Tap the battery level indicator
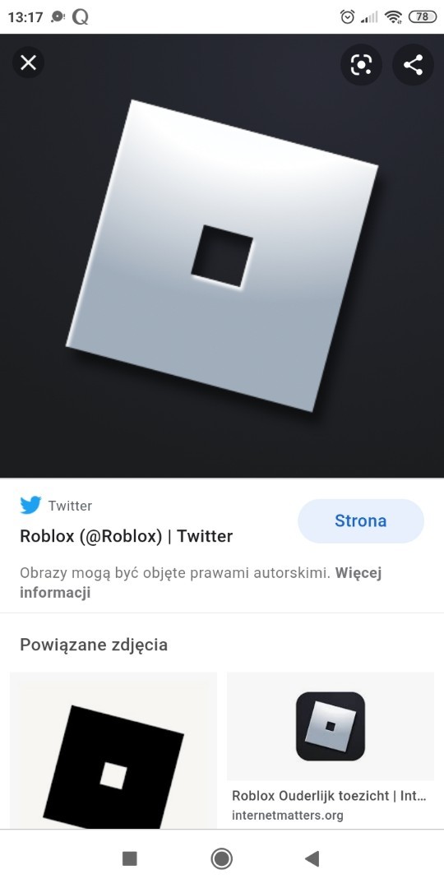Screen dimensions: 444x888 coord(423,17)
